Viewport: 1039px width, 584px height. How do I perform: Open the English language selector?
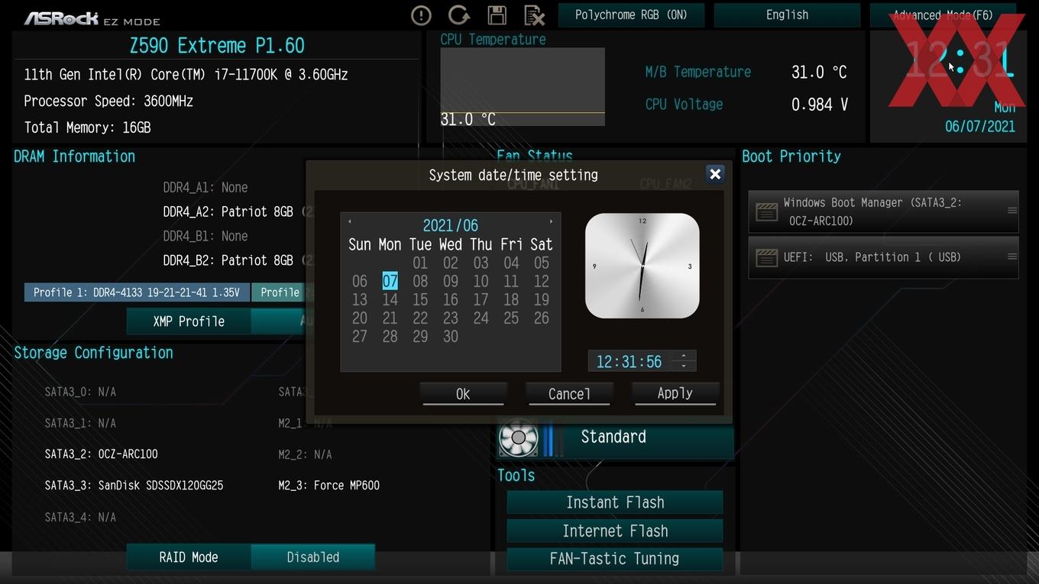pos(787,15)
